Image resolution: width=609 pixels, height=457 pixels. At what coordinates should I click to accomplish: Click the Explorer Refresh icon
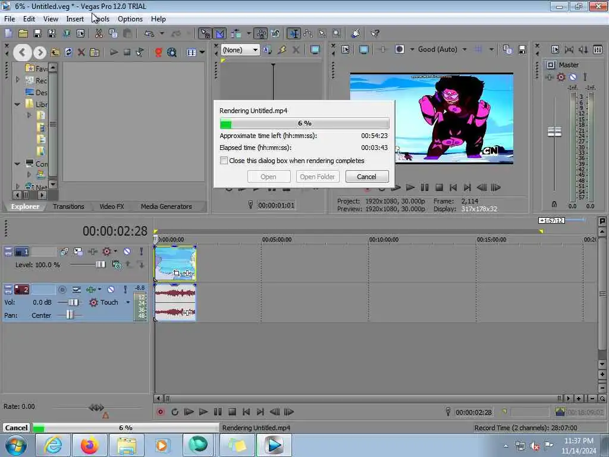coord(68,52)
